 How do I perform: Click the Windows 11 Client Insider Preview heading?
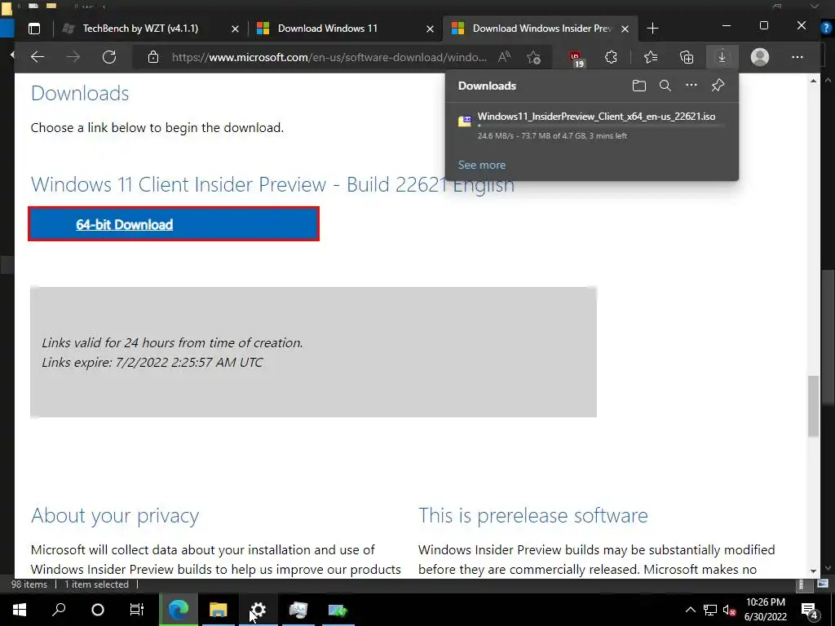tap(272, 184)
